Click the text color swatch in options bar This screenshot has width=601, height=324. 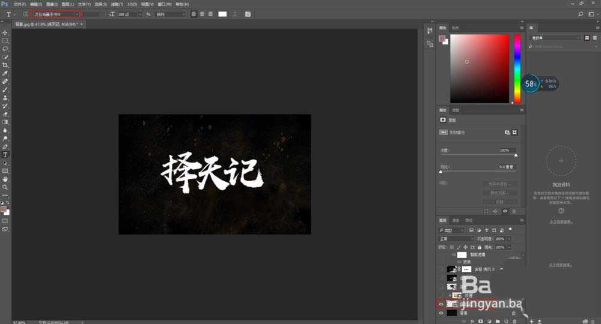222,14
